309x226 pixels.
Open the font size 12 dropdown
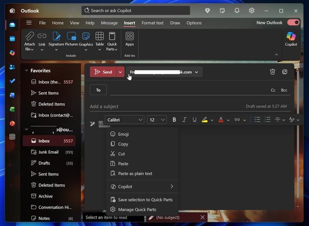coord(157,120)
